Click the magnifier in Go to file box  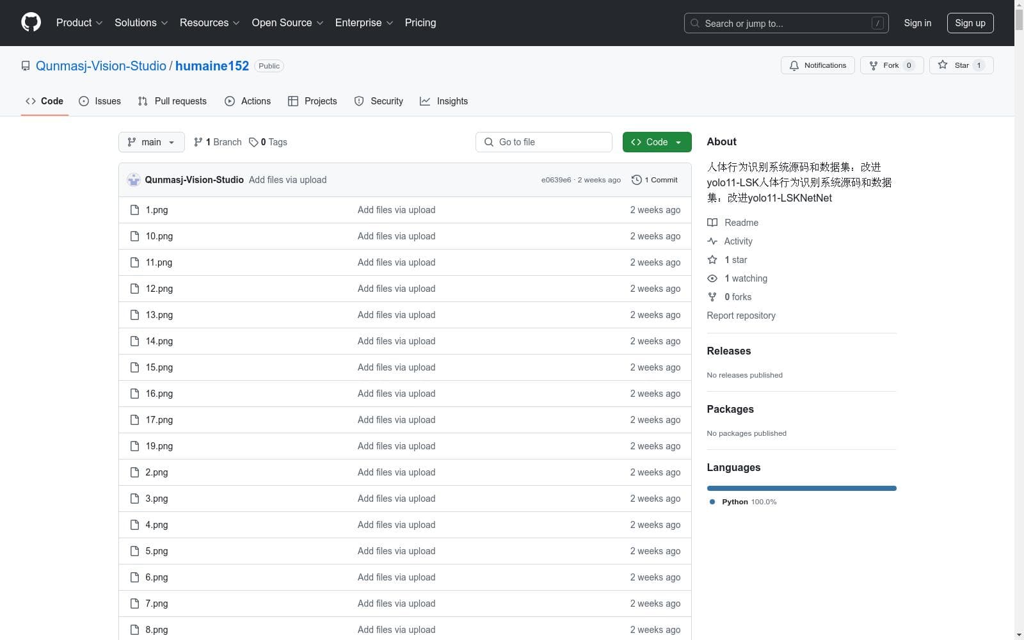click(x=489, y=142)
